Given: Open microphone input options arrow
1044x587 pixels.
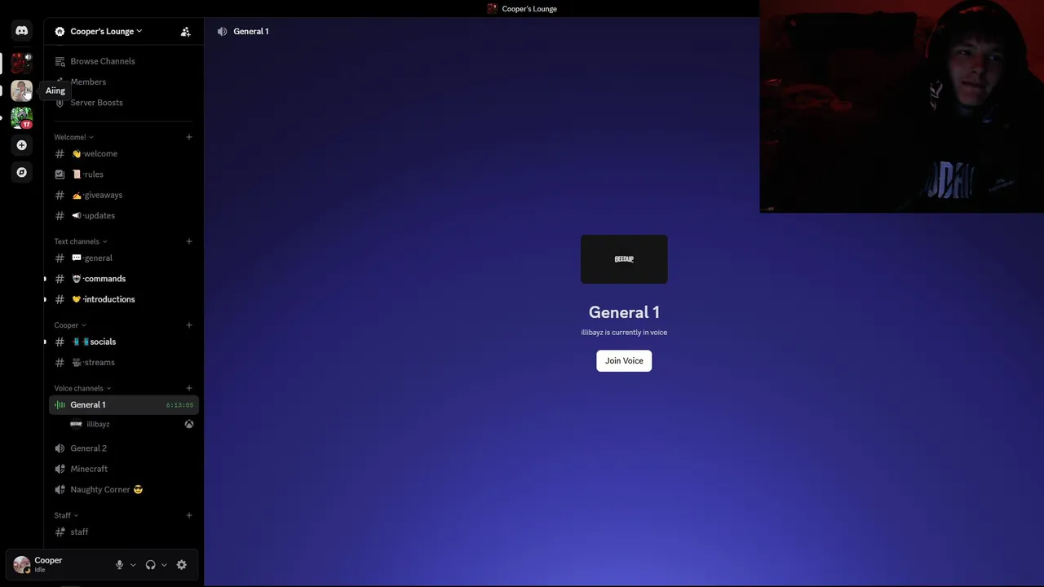Looking at the screenshot, I should 133,565.
